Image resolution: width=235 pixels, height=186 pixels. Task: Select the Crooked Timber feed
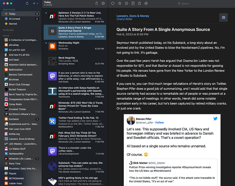pyautogui.click(x=21, y=109)
